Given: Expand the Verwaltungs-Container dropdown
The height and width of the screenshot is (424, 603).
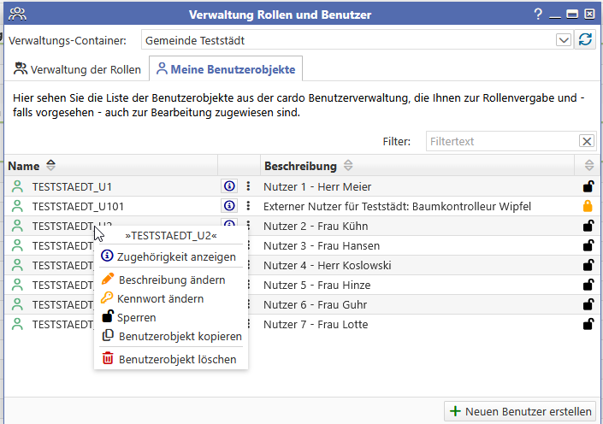Looking at the screenshot, I should 564,40.
